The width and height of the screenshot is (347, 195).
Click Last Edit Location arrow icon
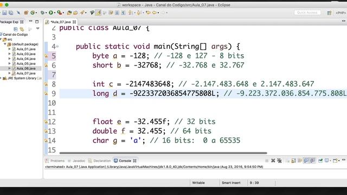coord(148,13)
